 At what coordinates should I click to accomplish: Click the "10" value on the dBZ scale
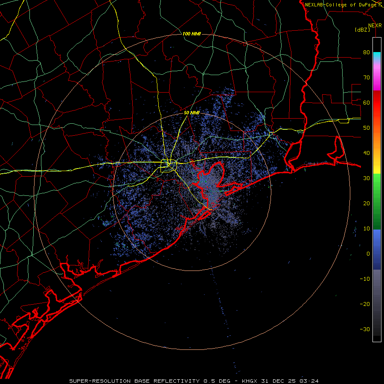coord(367,229)
